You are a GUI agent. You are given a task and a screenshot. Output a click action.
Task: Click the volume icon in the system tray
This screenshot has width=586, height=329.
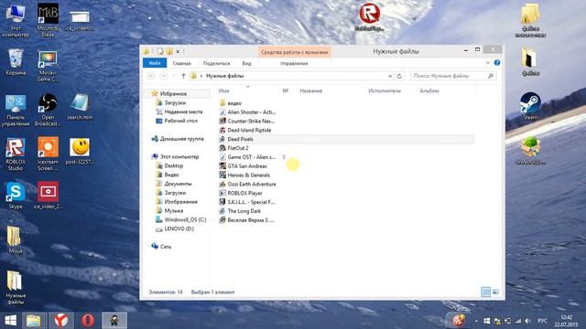[527, 321]
